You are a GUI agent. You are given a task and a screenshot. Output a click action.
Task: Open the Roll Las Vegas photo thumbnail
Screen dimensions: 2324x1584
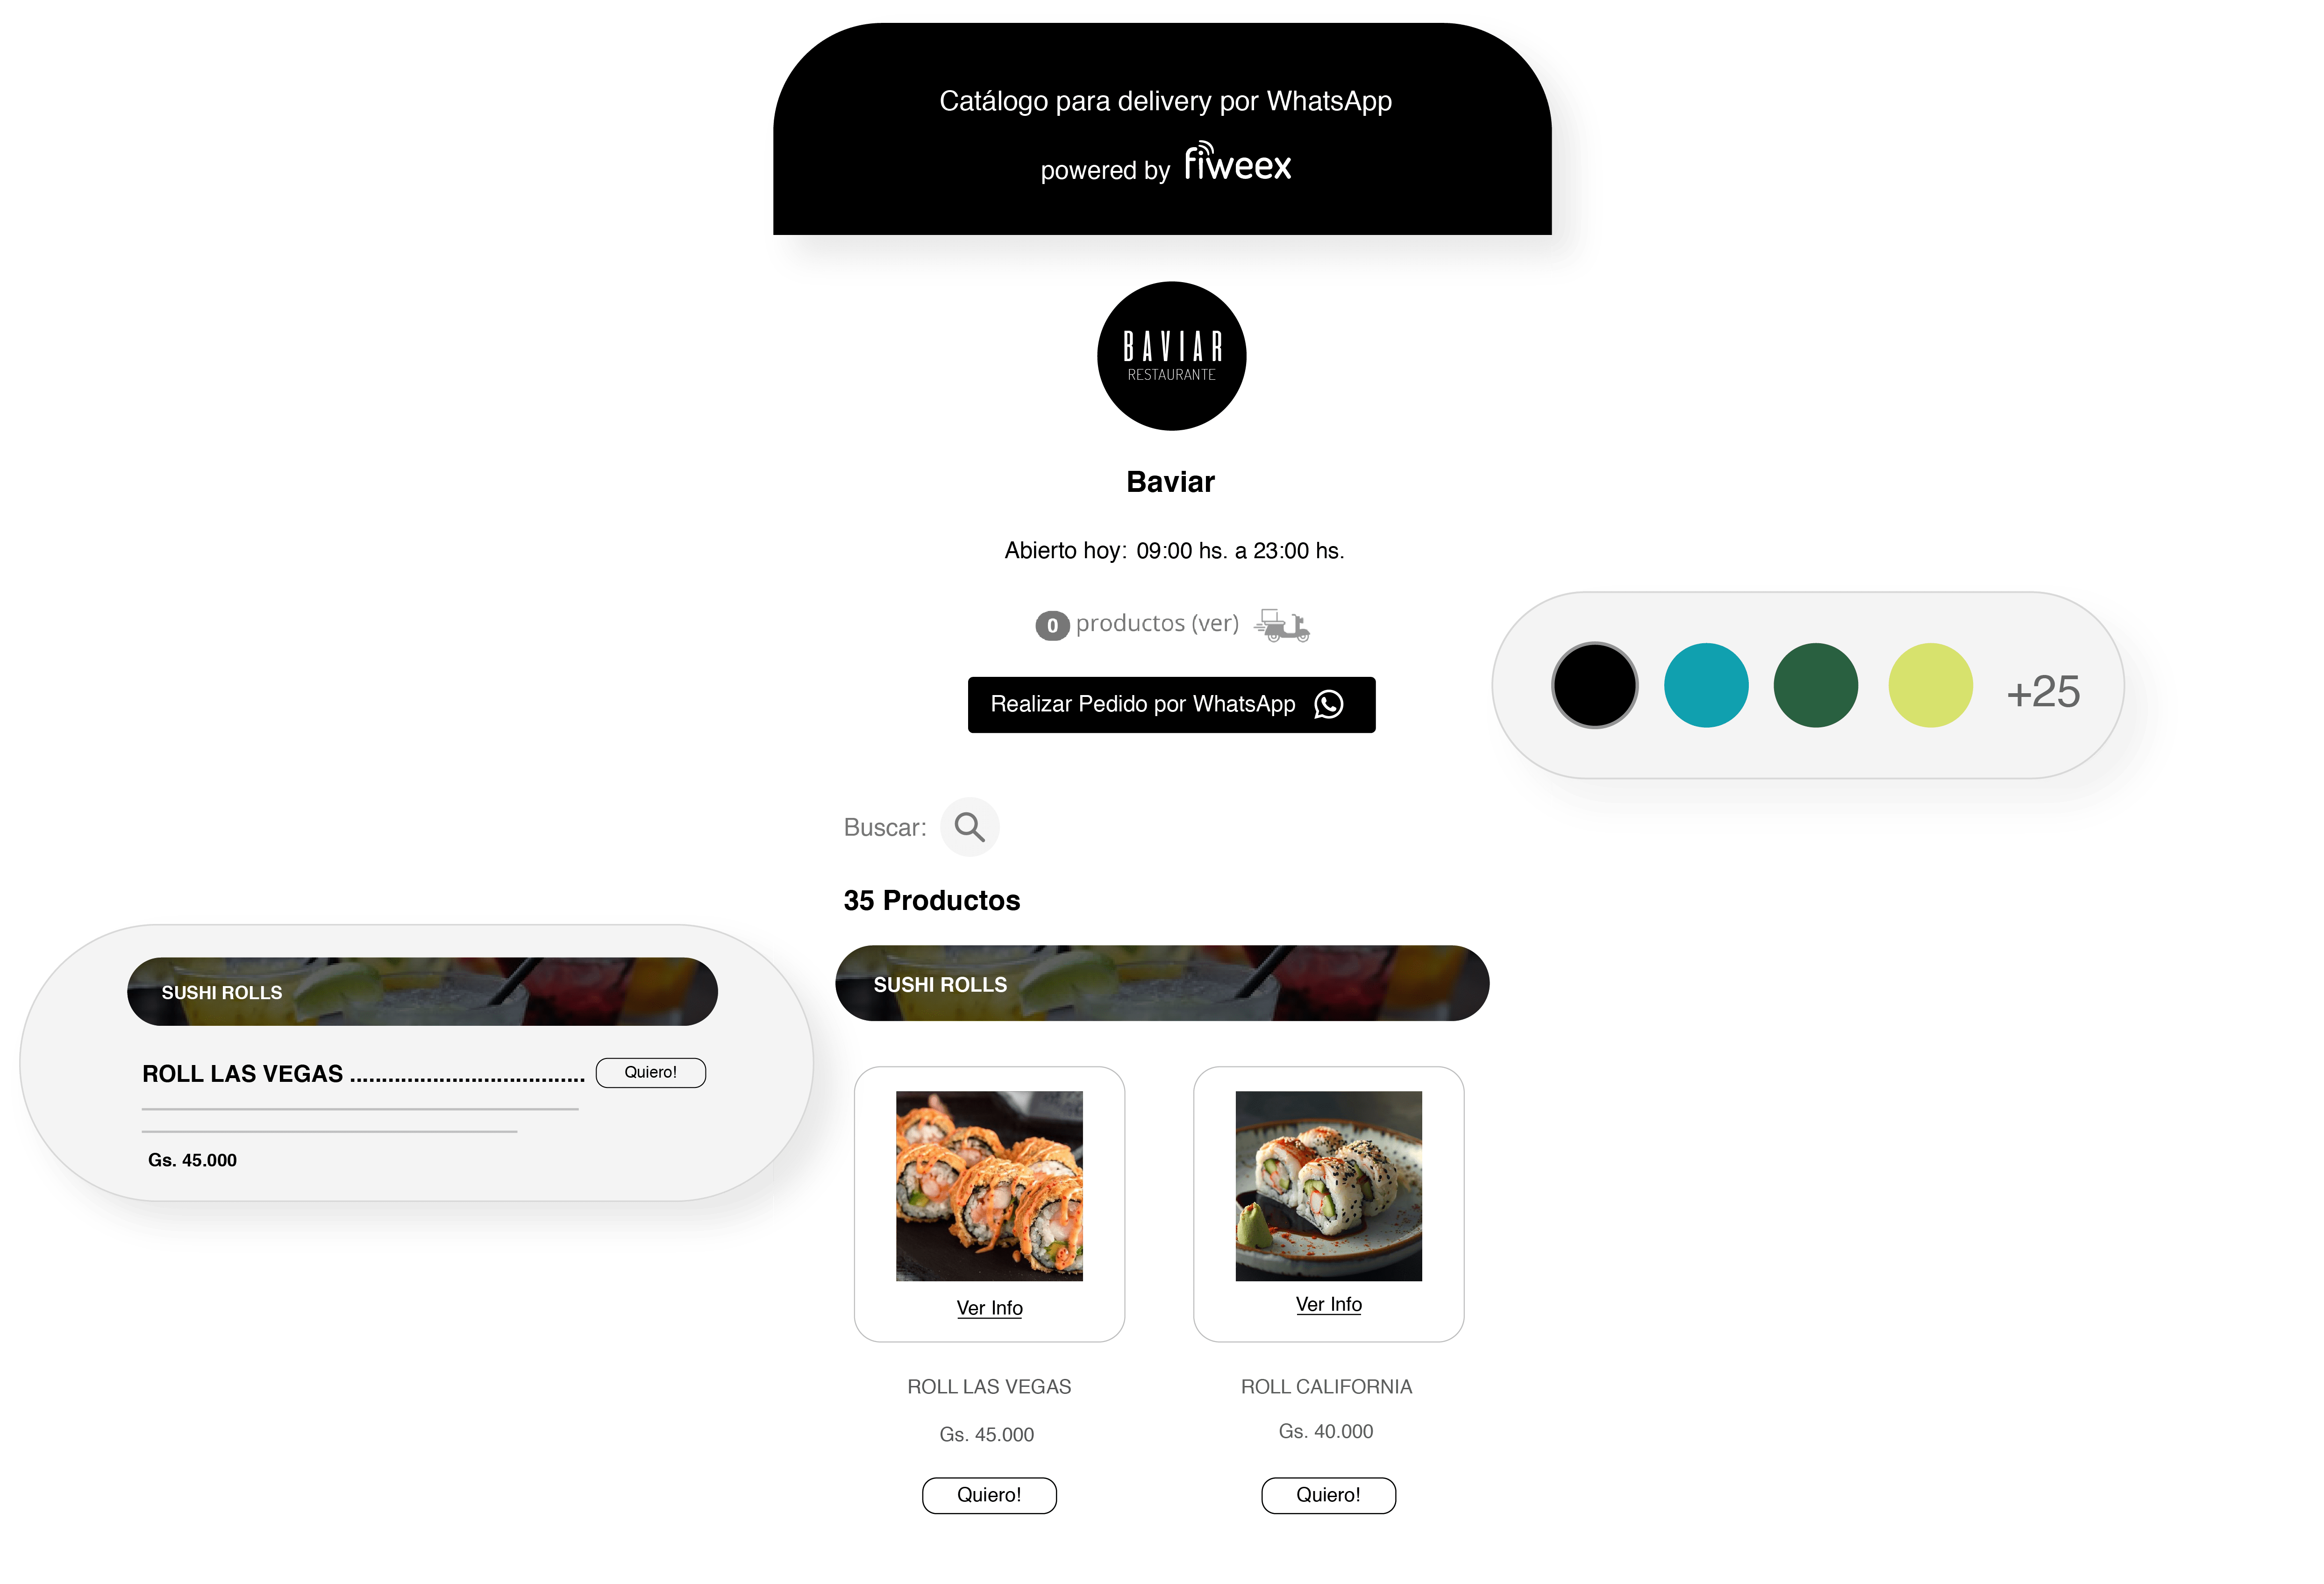pyautogui.click(x=989, y=1185)
